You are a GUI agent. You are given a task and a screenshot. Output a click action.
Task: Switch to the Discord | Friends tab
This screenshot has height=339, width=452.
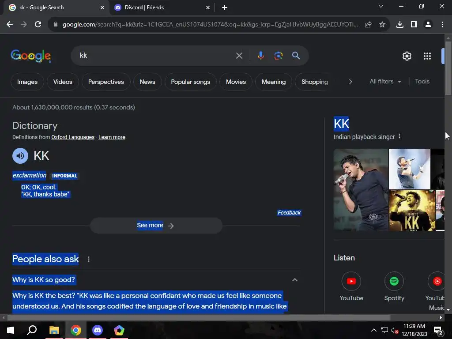click(x=162, y=8)
